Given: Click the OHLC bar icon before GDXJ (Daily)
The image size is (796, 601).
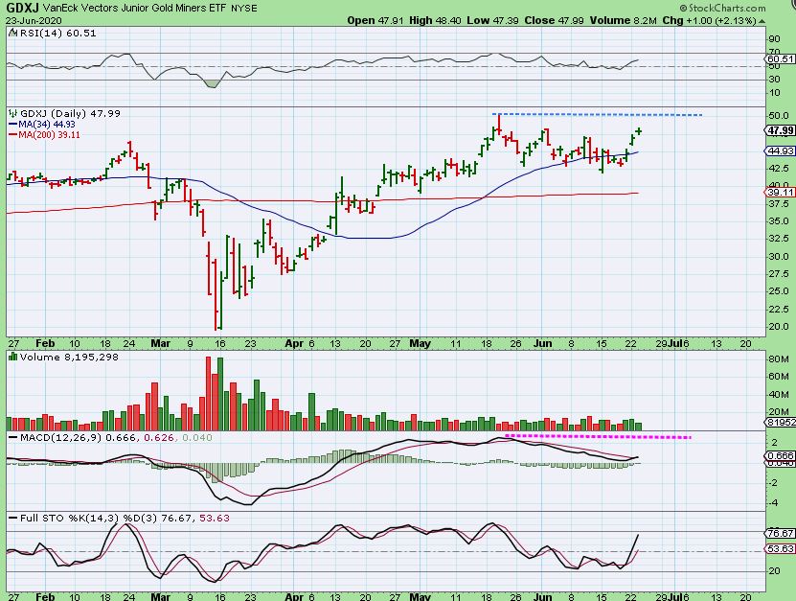Looking at the screenshot, I should click(x=13, y=113).
